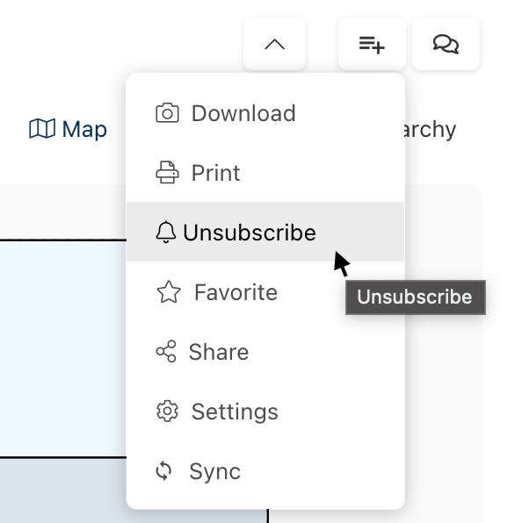Open Settings from the menu list
Screen dimensions: 529x523
[235, 412]
